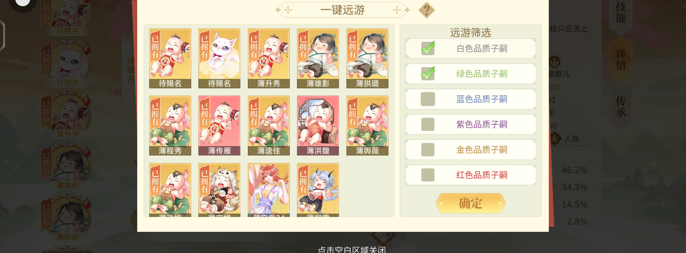Open the question mark help icon

(426, 10)
